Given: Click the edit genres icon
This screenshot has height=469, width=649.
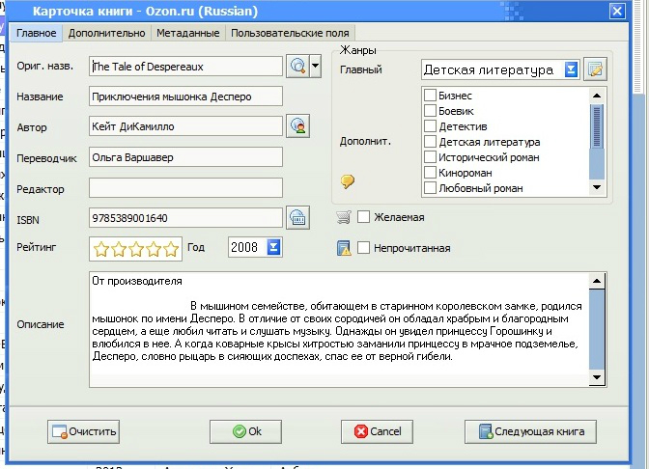Looking at the screenshot, I should pos(595,69).
